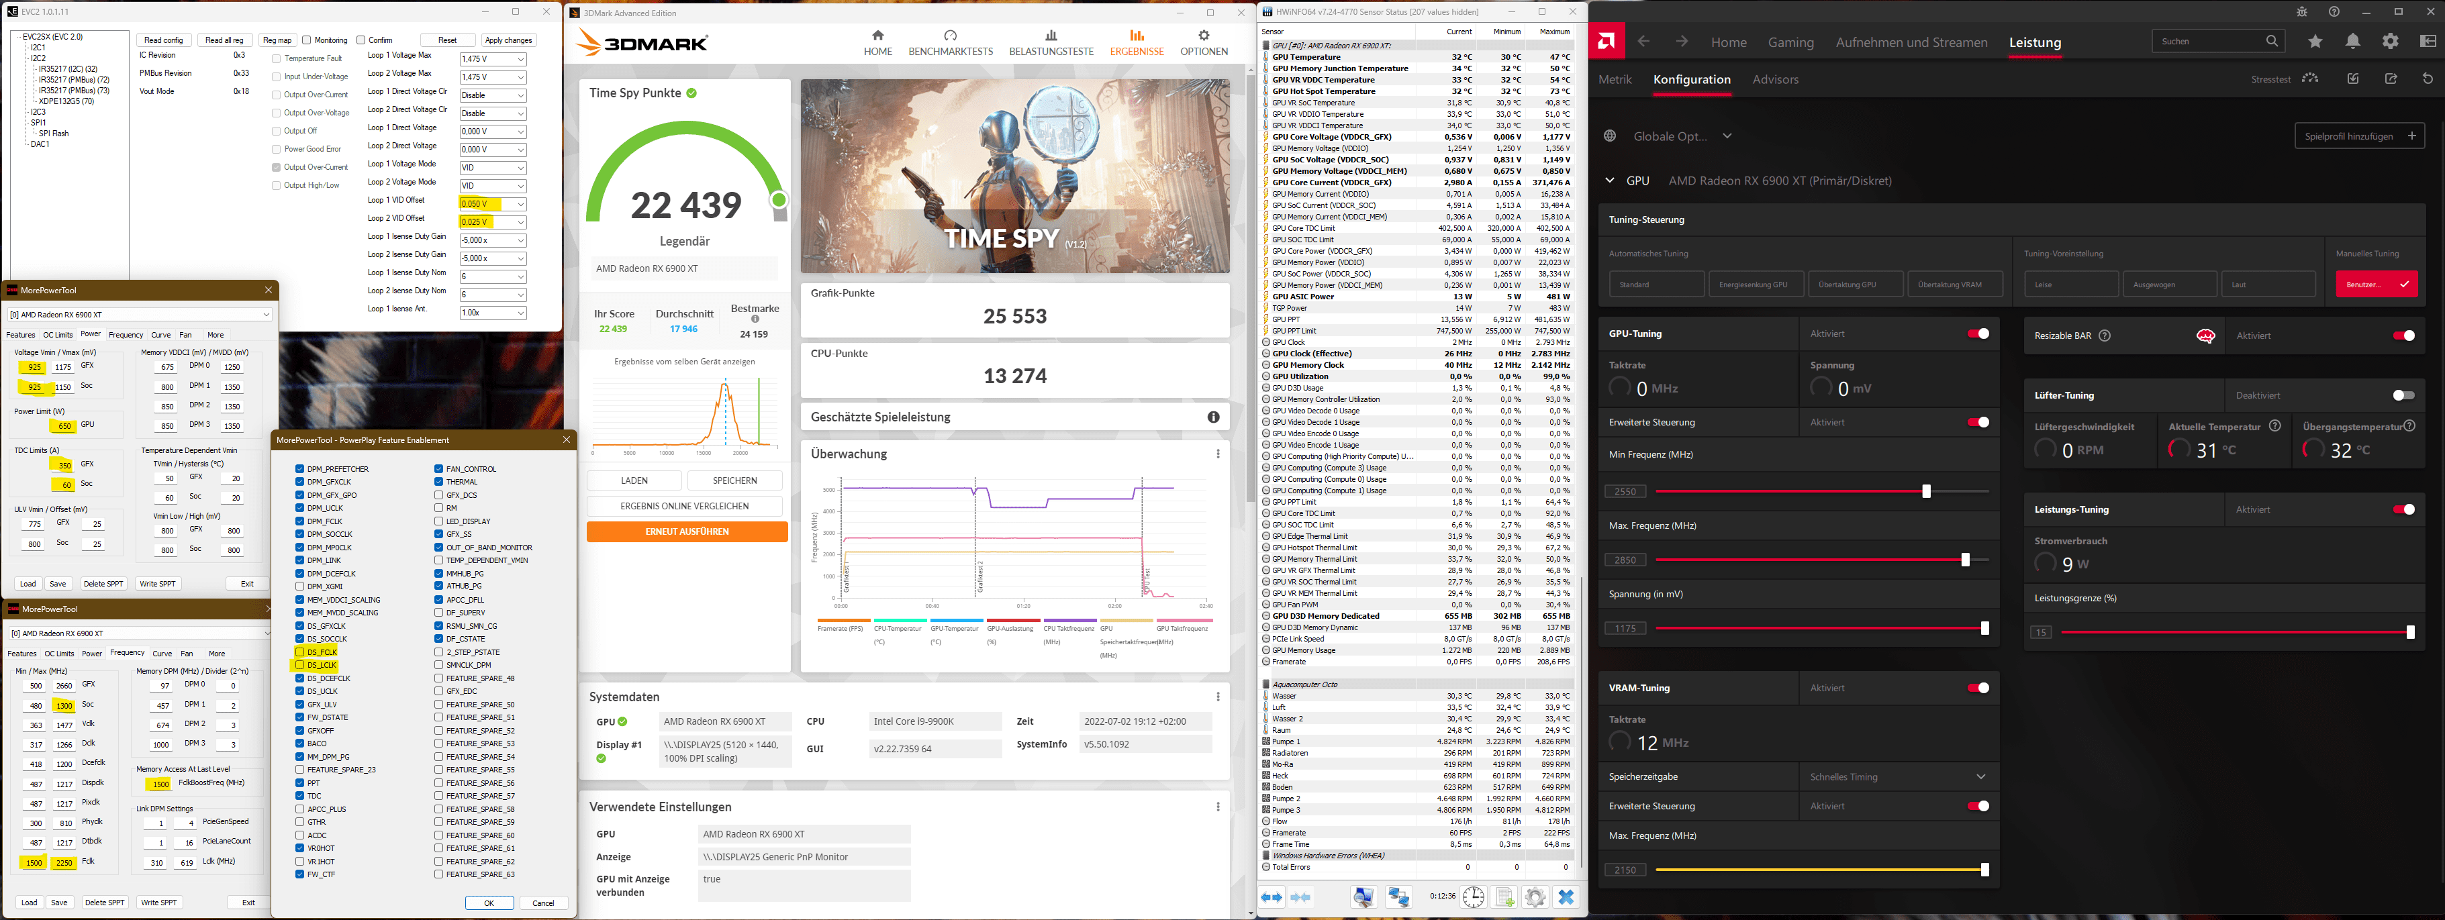Switch to Advisors tab
2445x920 pixels.
pyautogui.click(x=1775, y=80)
